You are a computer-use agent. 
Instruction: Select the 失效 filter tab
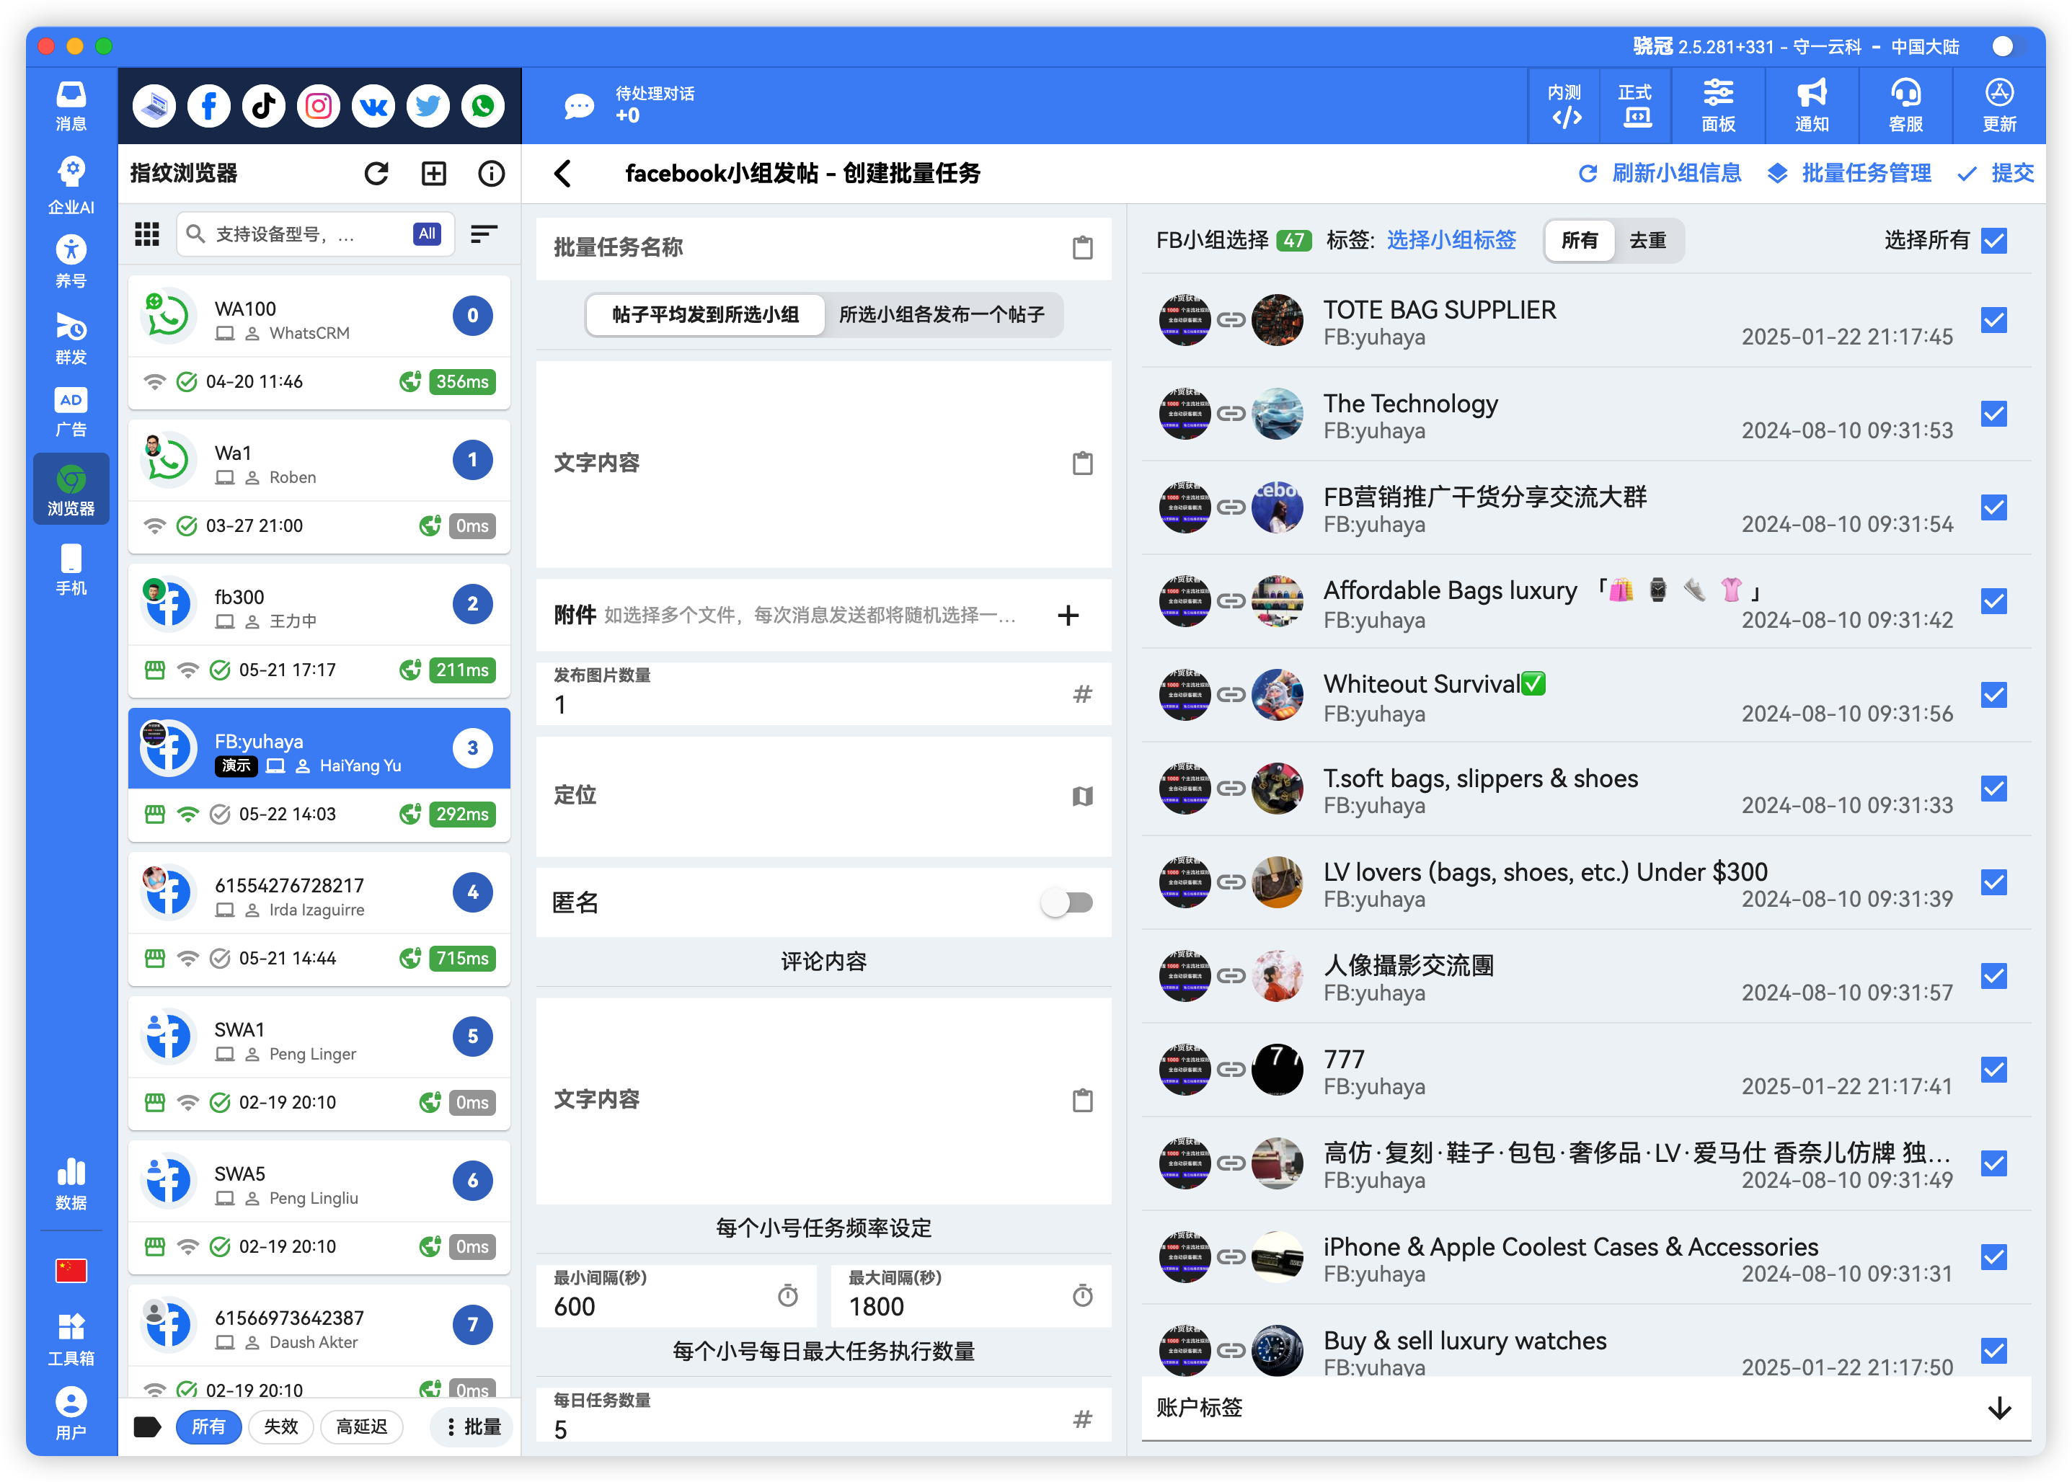click(280, 1426)
